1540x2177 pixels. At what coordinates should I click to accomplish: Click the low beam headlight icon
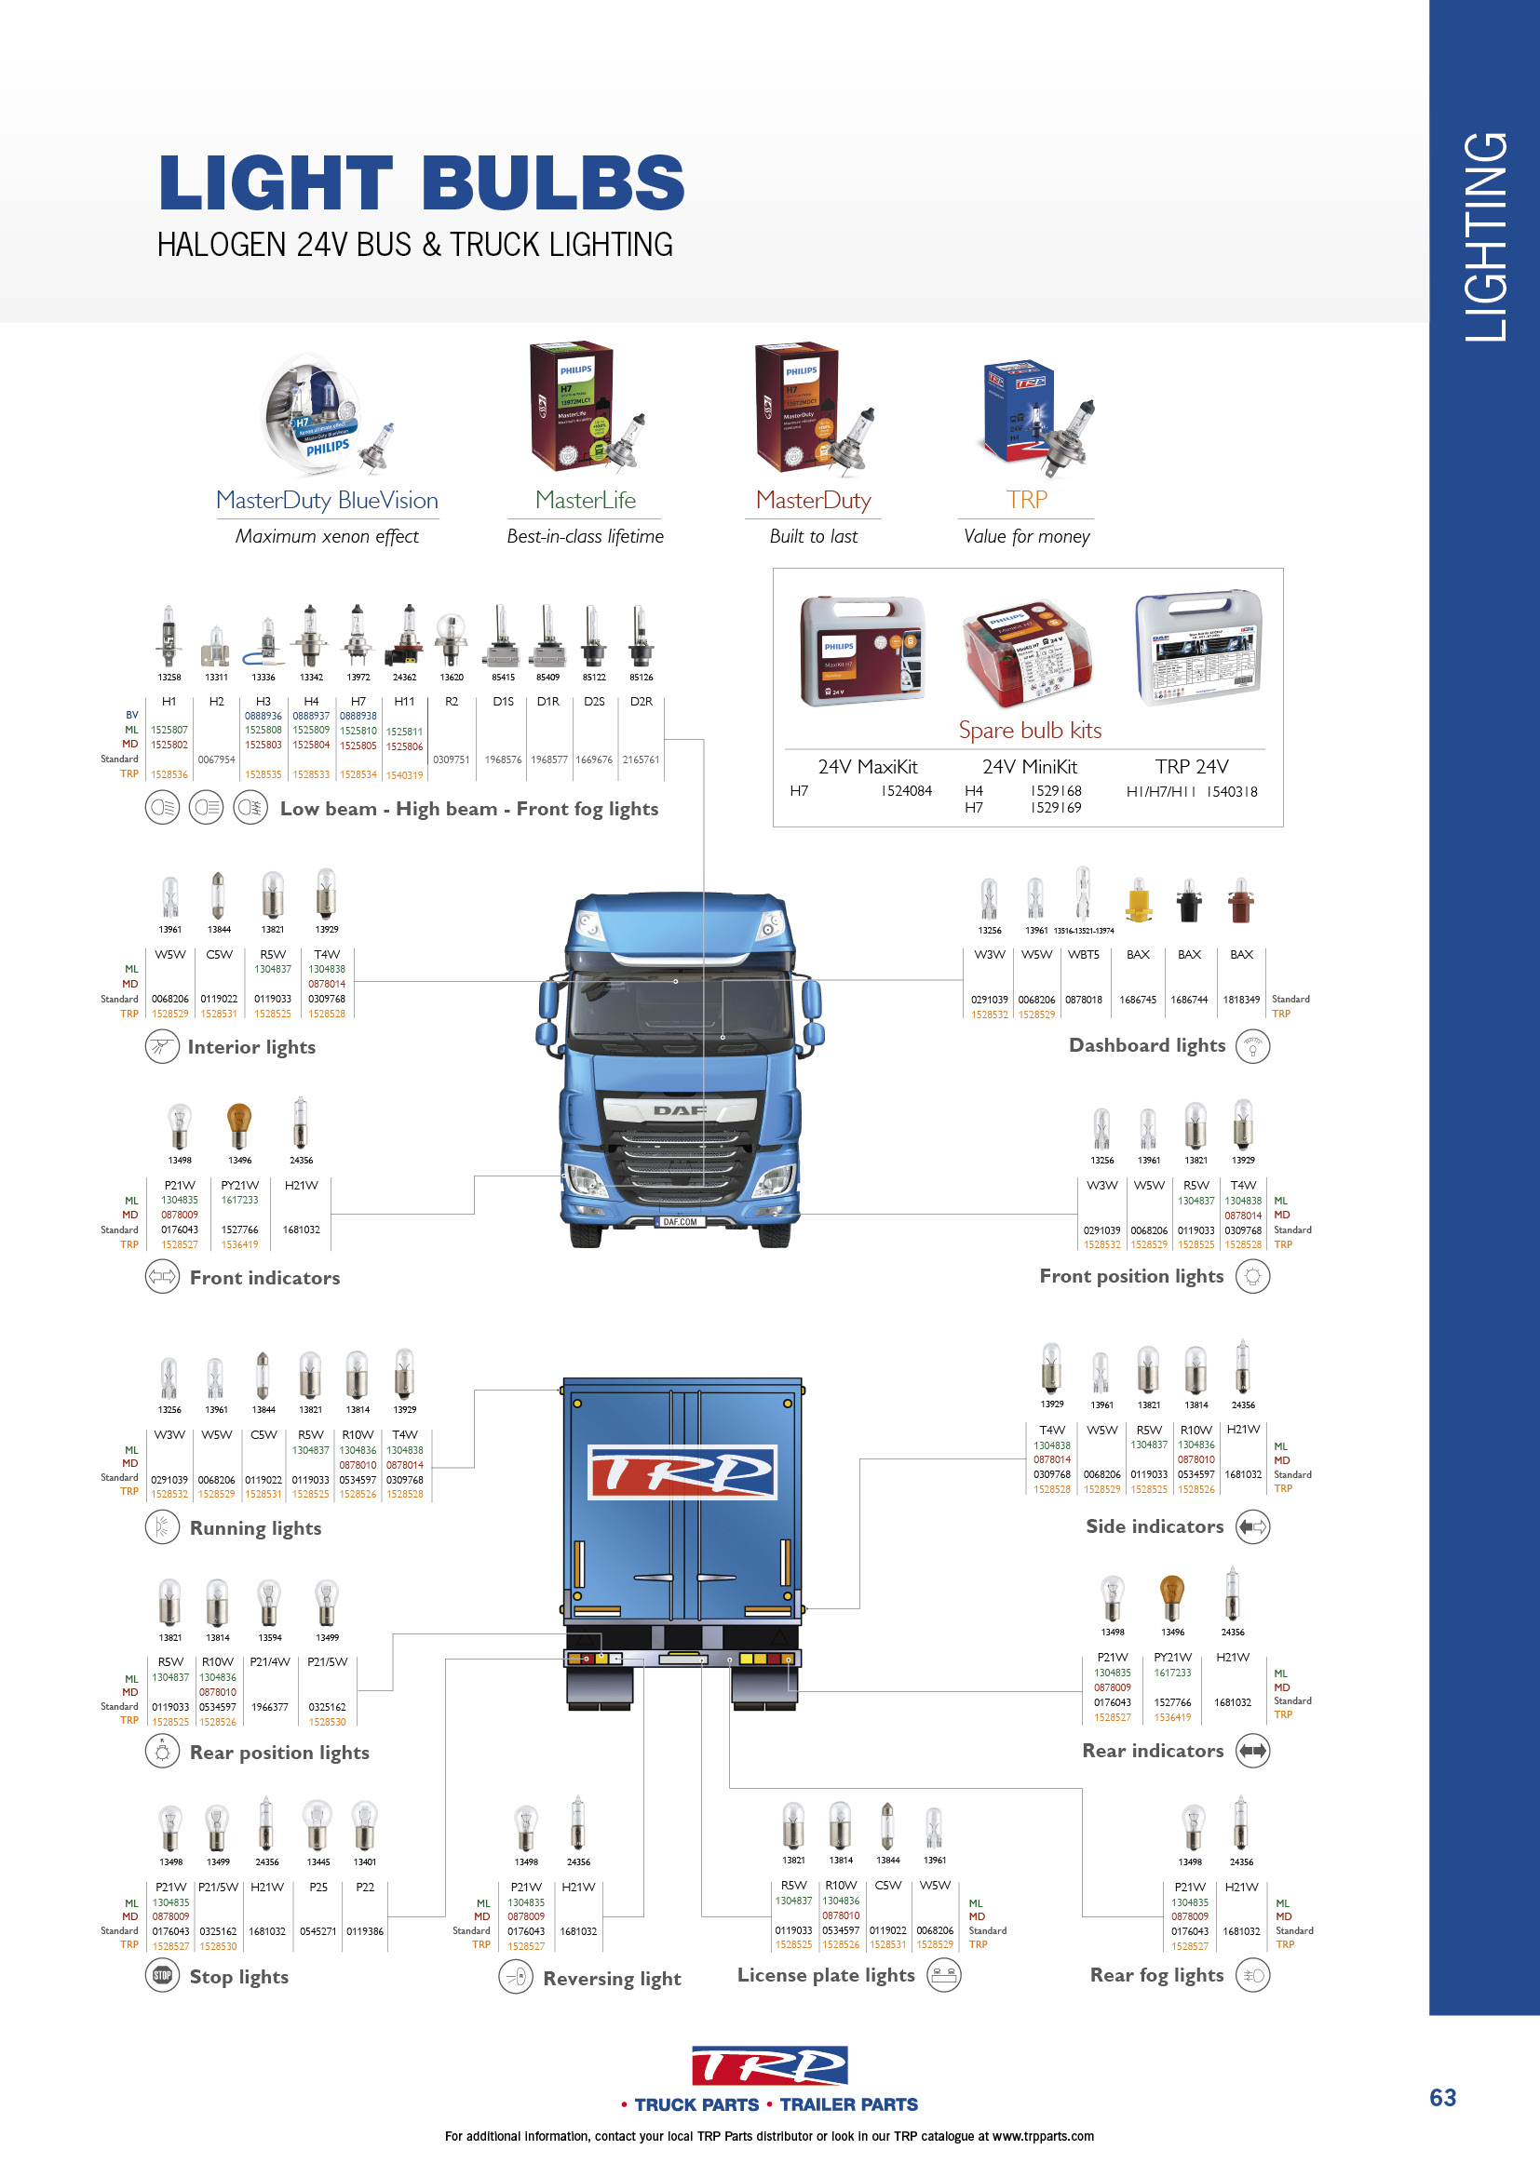tap(162, 808)
